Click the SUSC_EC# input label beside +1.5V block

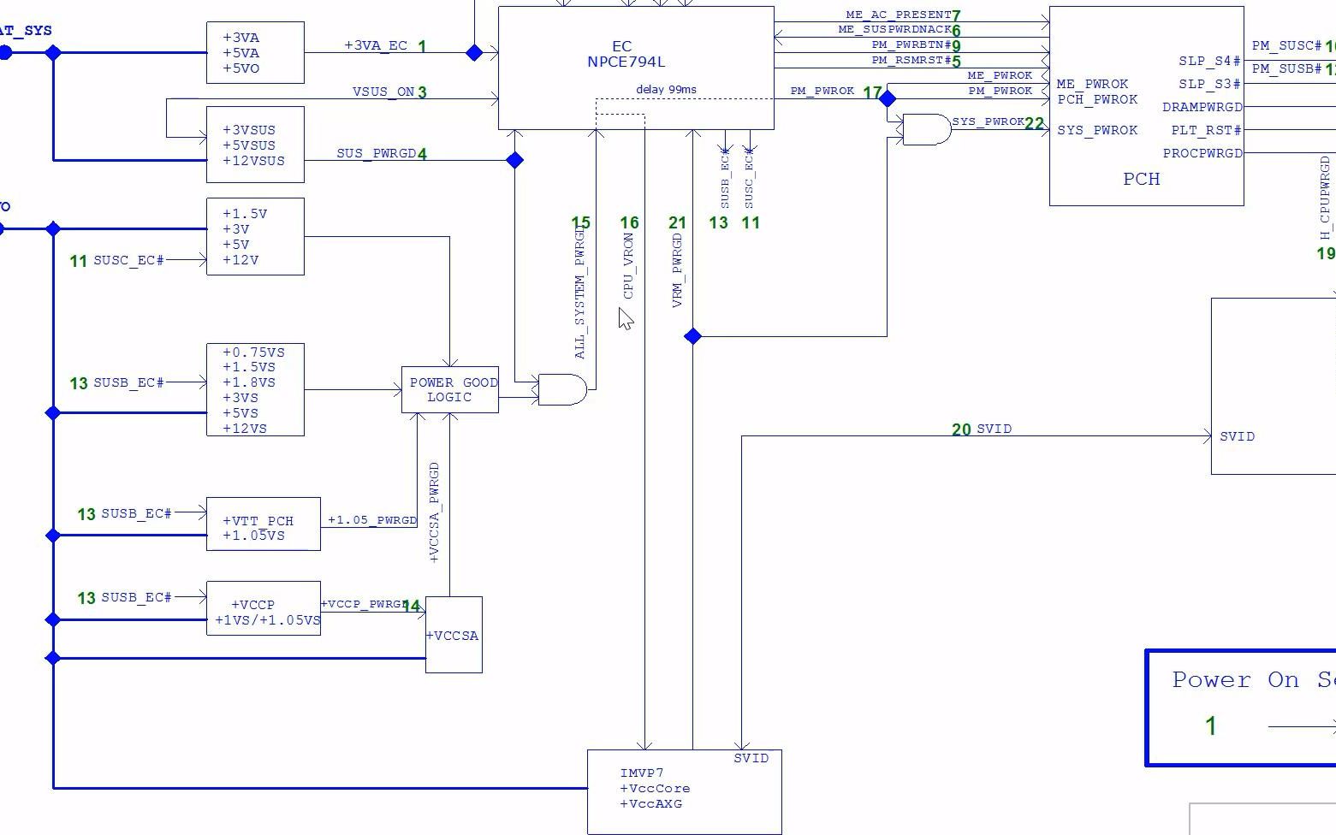click(128, 260)
